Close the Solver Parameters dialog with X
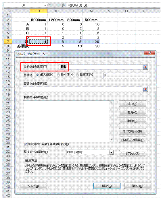 (149, 53)
